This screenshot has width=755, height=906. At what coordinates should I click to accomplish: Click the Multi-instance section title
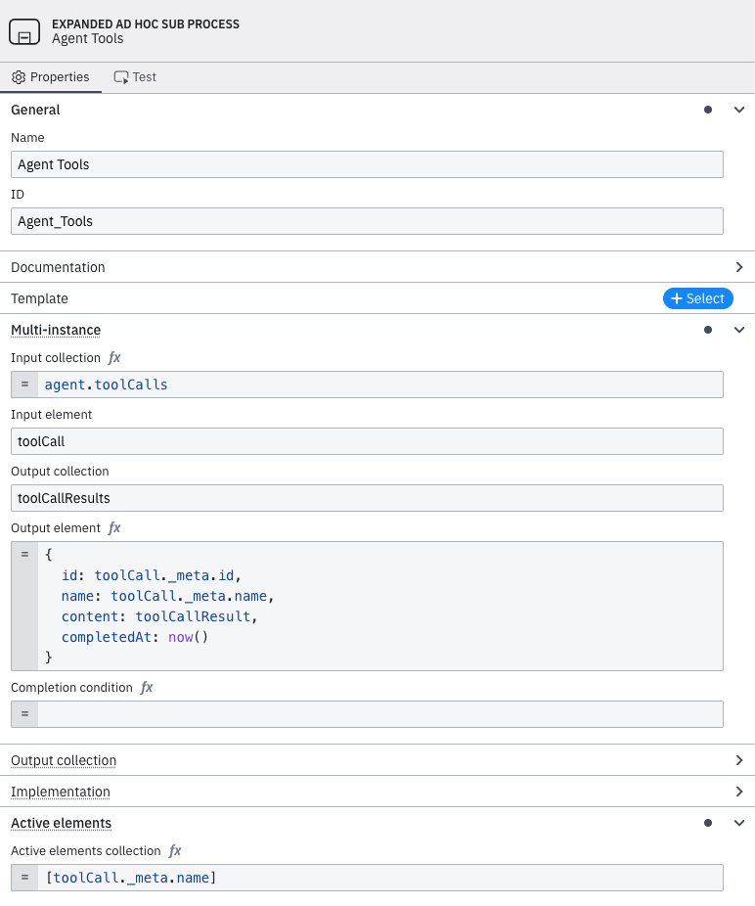tap(56, 330)
